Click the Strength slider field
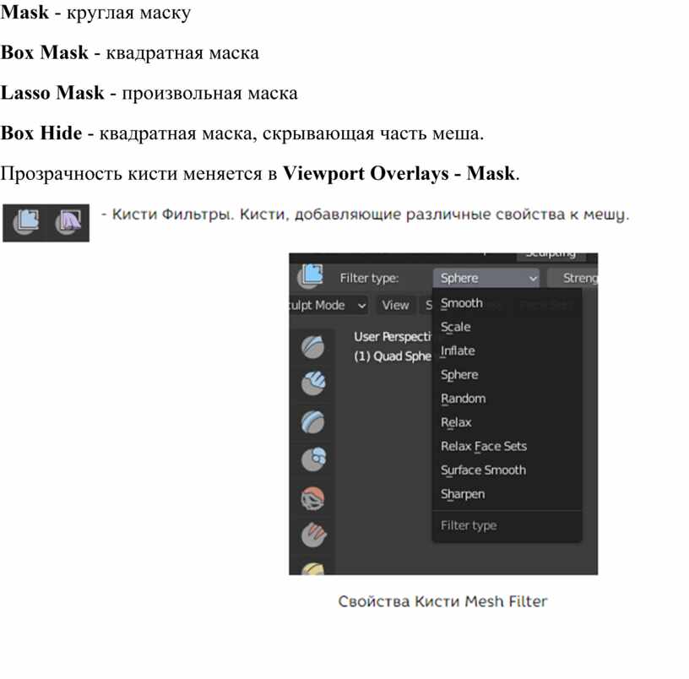The image size is (689, 679). tap(574, 278)
